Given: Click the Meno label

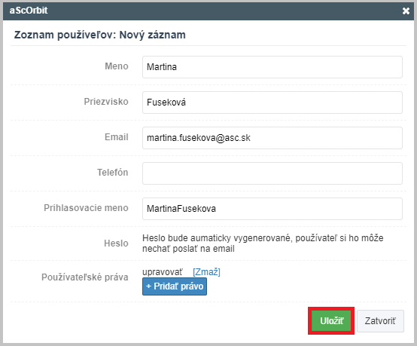Looking at the screenshot, I should pyautogui.click(x=117, y=66).
